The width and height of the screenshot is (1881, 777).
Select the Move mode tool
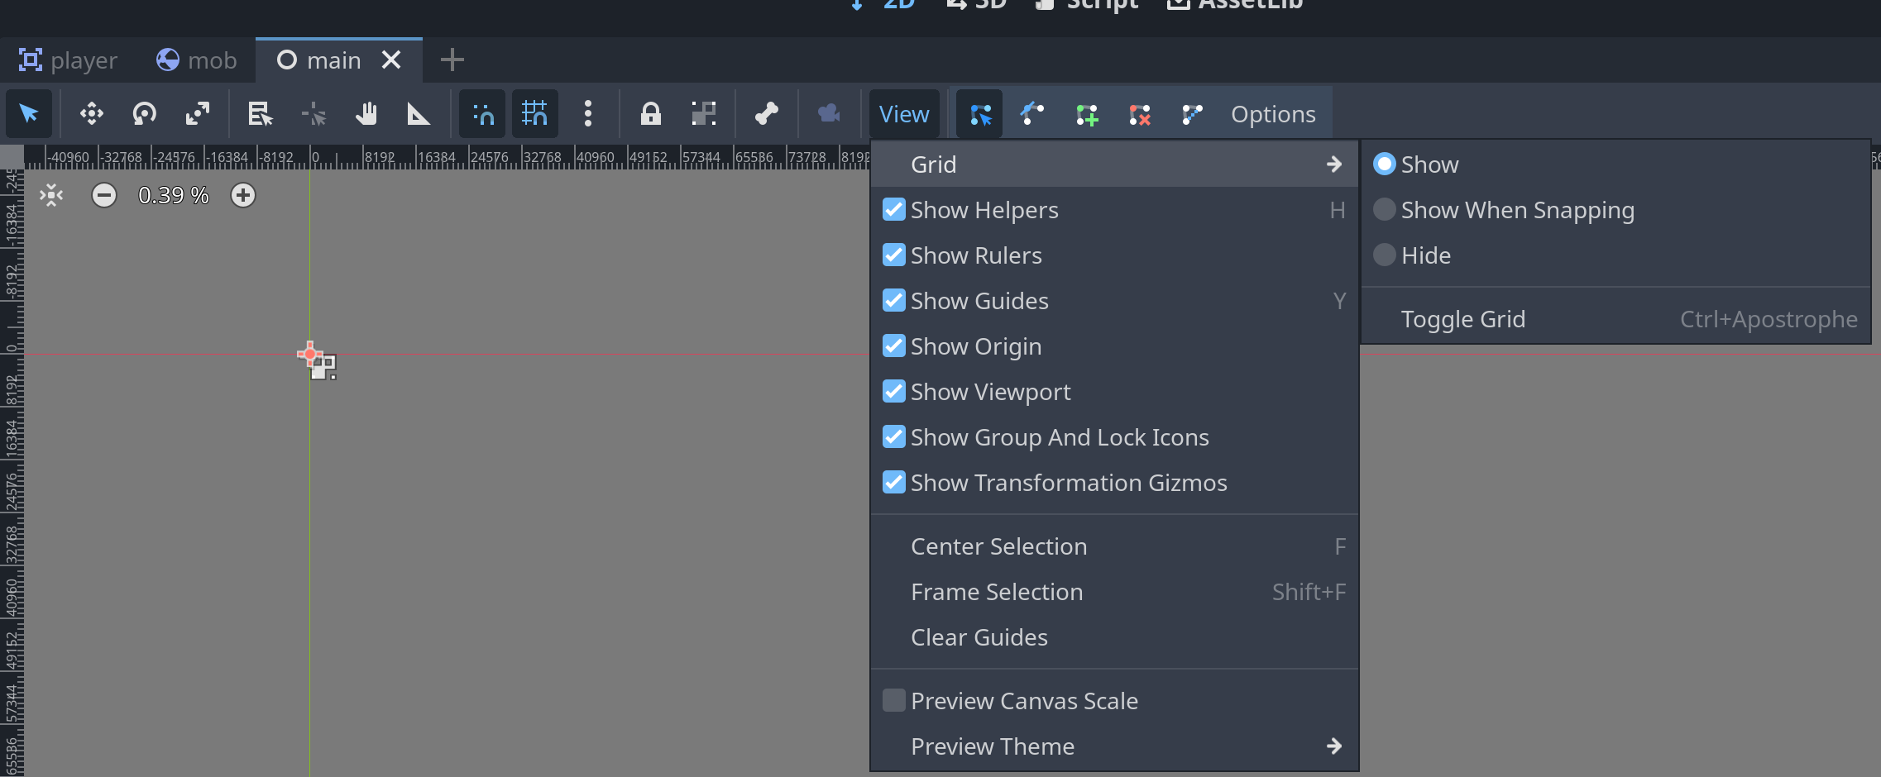pyautogui.click(x=91, y=113)
